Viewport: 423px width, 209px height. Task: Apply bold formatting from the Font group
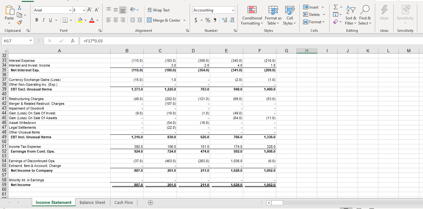(x=37, y=20)
